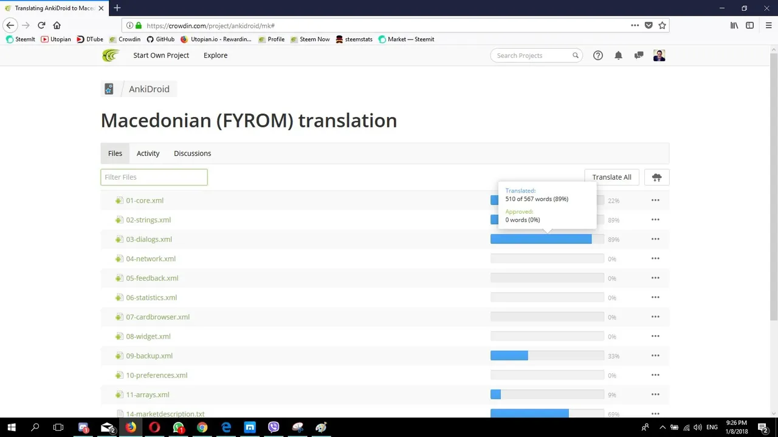The image size is (778, 437).
Task: Reload the page with refresh icon
Action: pyautogui.click(x=41, y=25)
